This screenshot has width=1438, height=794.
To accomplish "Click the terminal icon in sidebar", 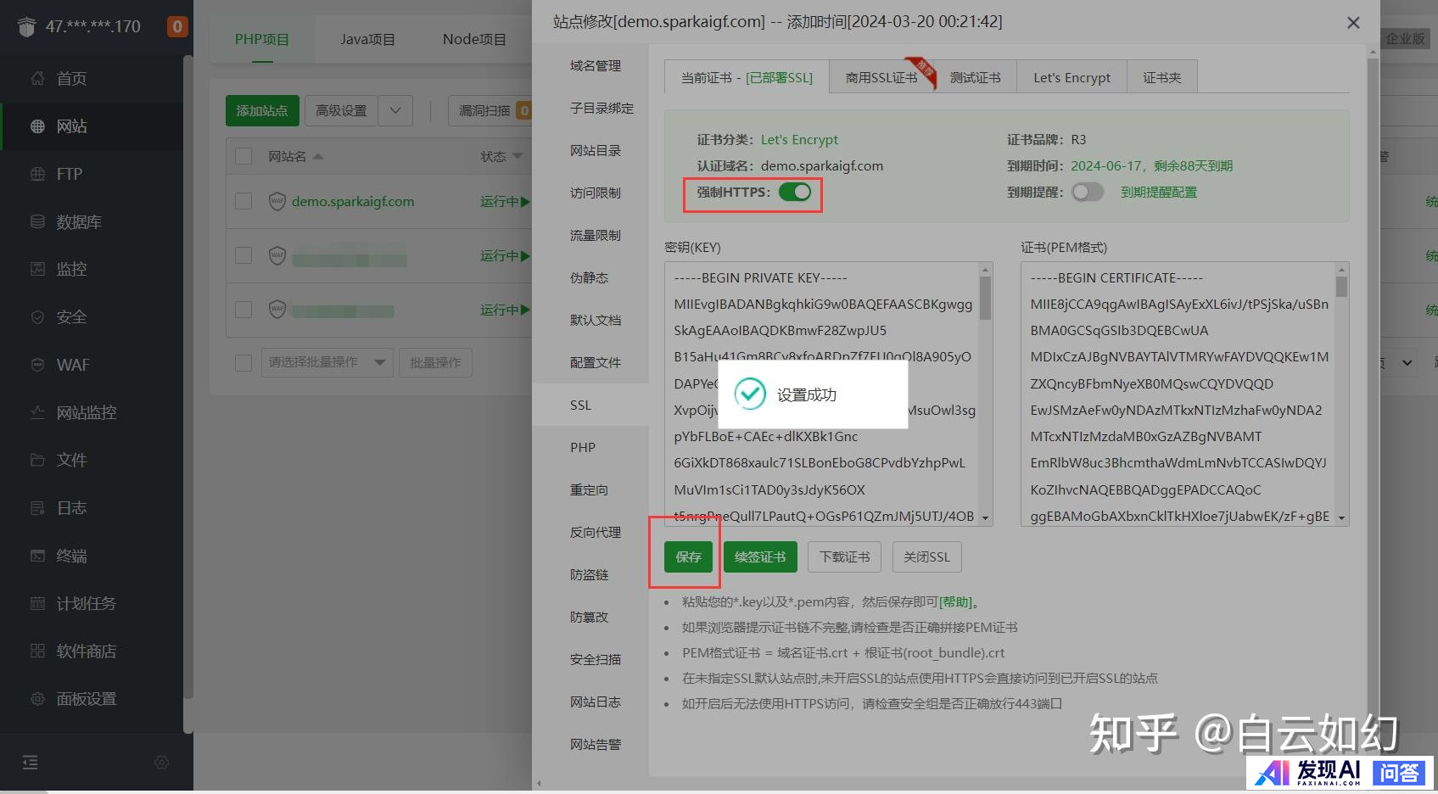I will (x=37, y=556).
